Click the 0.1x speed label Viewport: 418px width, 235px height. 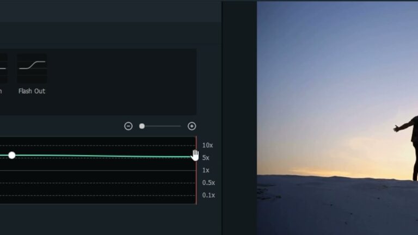208,195
